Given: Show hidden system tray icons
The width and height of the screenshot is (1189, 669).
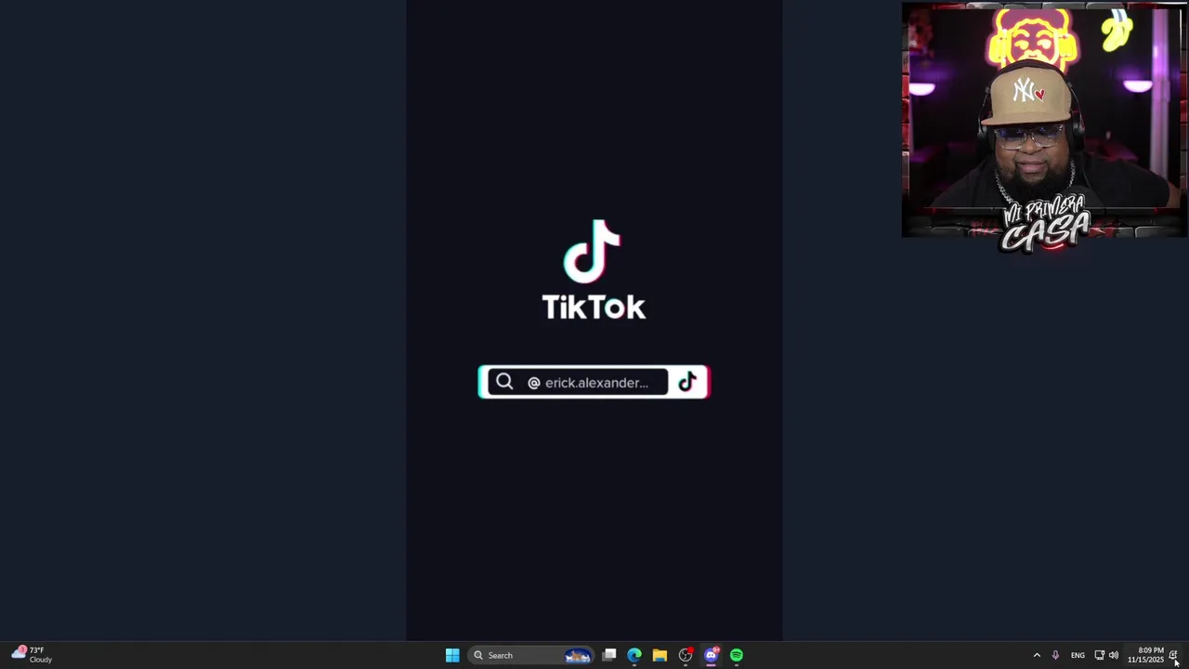Looking at the screenshot, I should [1037, 655].
